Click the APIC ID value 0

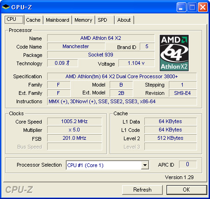click(x=188, y=164)
